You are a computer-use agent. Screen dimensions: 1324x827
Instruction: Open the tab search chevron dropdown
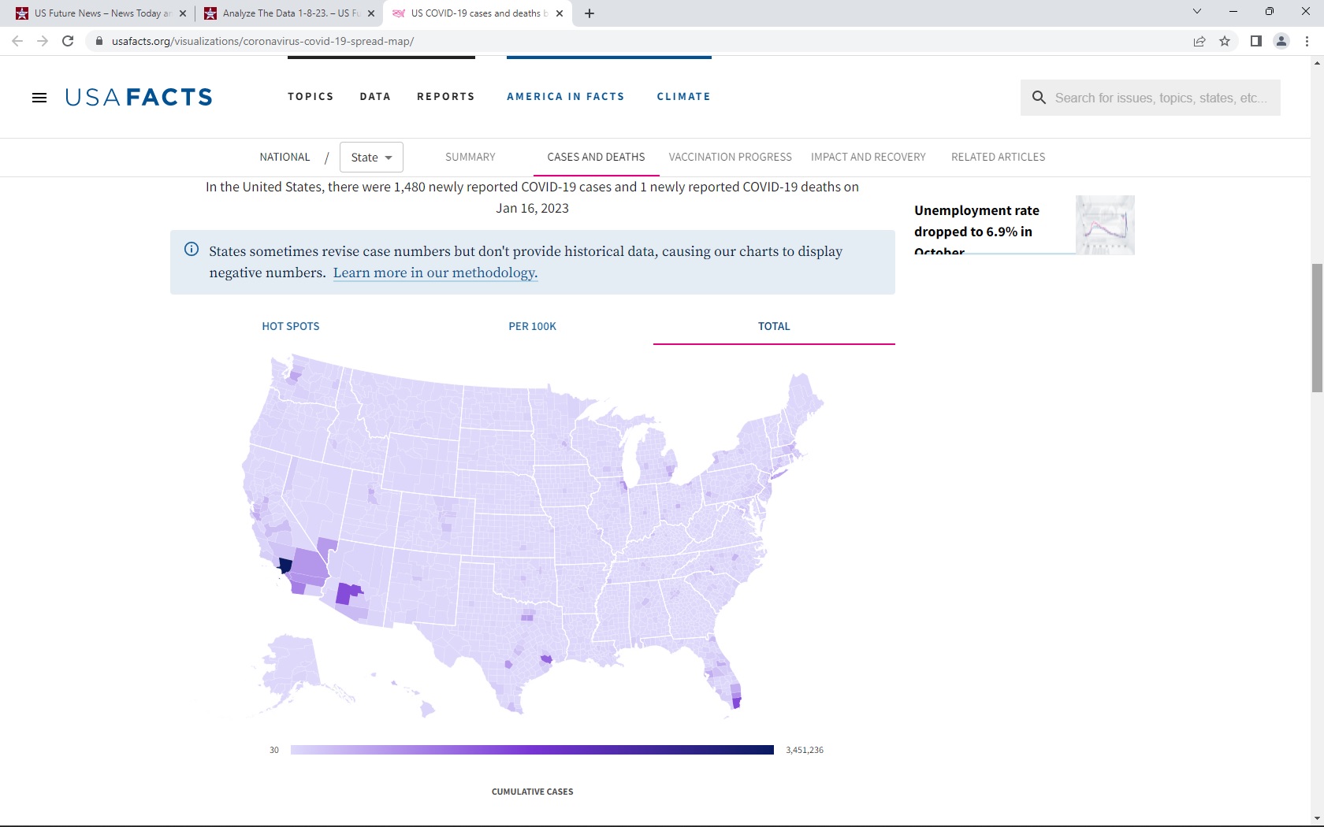pos(1196,12)
